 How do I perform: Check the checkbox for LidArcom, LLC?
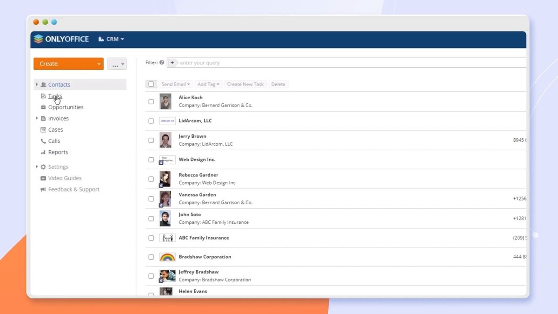(151, 120)
